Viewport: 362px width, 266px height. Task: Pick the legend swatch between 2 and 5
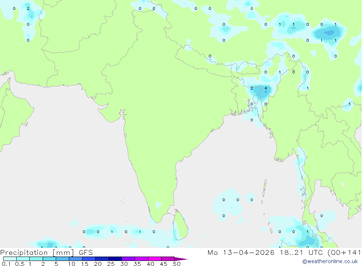click(49, 259)
